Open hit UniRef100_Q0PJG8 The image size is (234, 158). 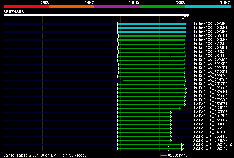[x=210, y=24]
